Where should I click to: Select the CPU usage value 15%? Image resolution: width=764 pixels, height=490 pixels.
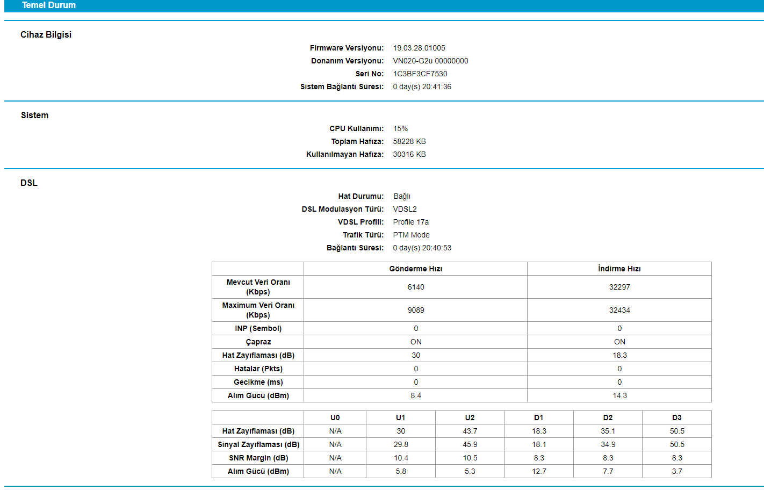400,128
